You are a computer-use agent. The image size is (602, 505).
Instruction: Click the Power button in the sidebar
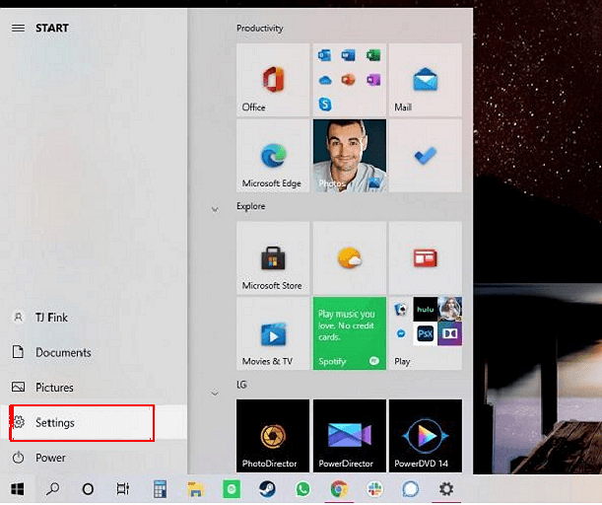click(x=50, y=458)
